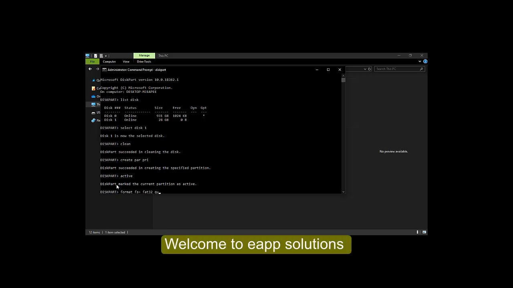513x288 pixels.
Task: Click the Back arrow in File Explorer
Action: coord(90,69)
